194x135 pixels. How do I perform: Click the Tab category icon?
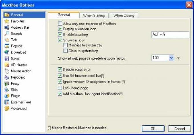click(7, 40)
